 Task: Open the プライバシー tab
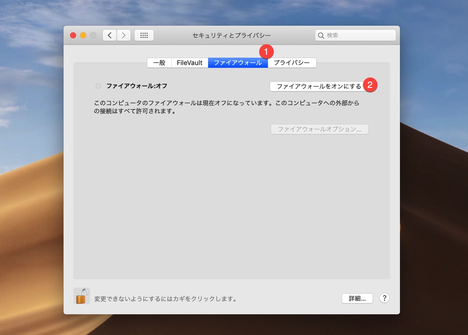click(x=292, y=63)
